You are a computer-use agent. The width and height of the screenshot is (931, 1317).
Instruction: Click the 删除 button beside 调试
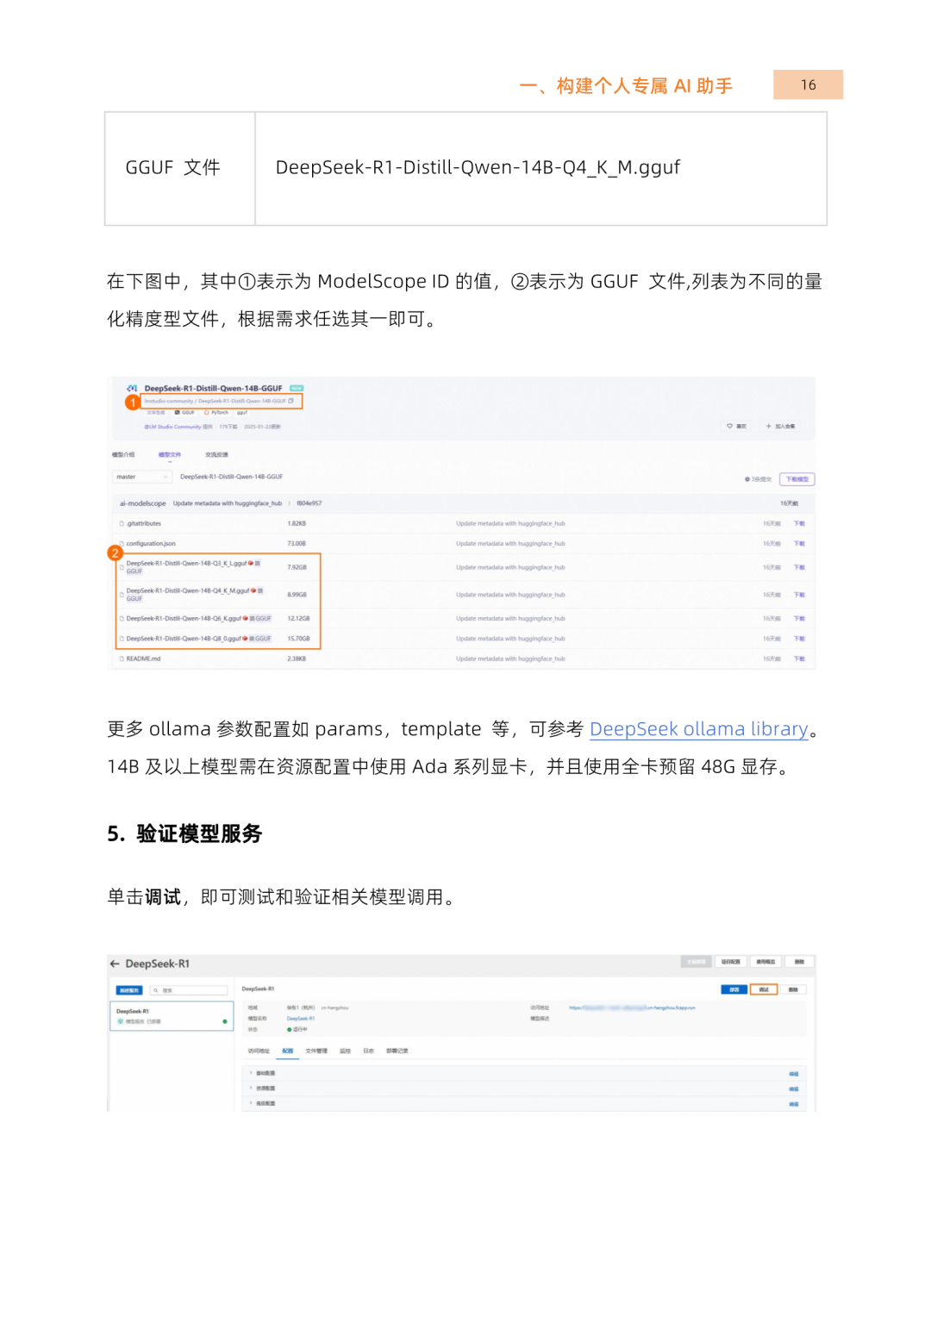[x=793, y=989]
